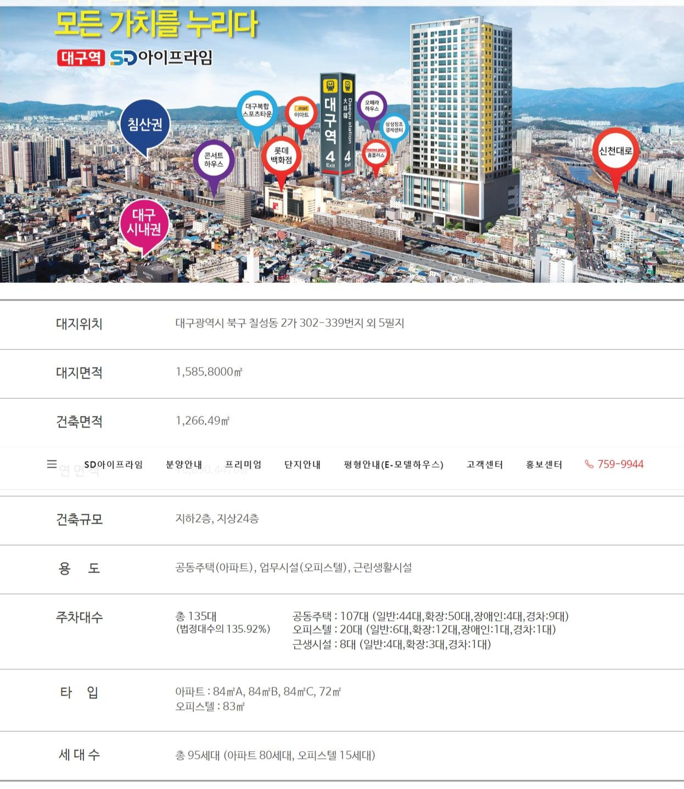Image resolution: width=684 pixels, height=789 pixels.
Task: Select the text (법정대수의 135.92%)
Action: click(223, 629)
